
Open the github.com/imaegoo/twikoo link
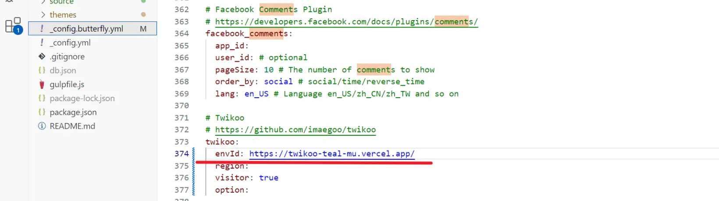click(295, 130)
